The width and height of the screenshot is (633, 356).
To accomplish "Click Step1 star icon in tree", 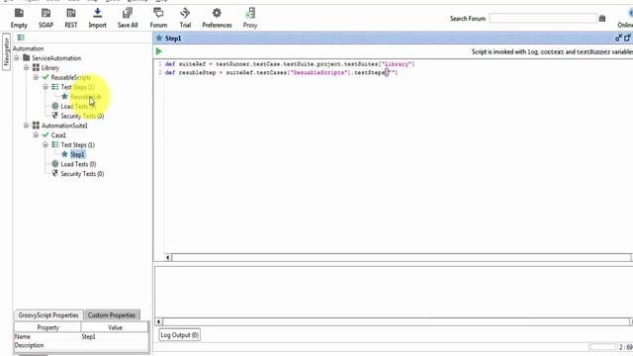I will pyautogui.click(x=64, y=154).
